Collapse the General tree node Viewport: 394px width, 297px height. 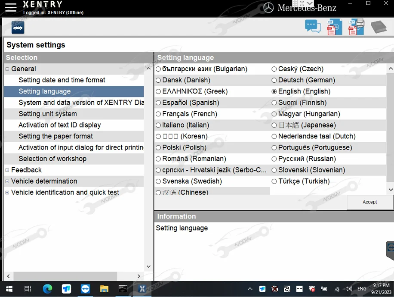click(7, 69)
